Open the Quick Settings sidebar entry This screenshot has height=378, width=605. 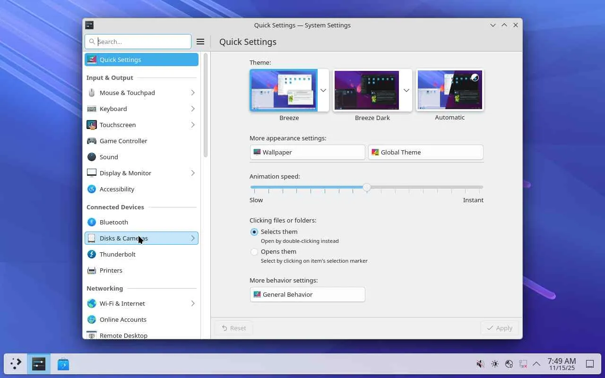(141, 60)
